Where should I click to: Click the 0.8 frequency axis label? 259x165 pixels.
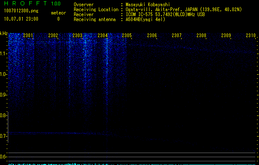point(3,115)
